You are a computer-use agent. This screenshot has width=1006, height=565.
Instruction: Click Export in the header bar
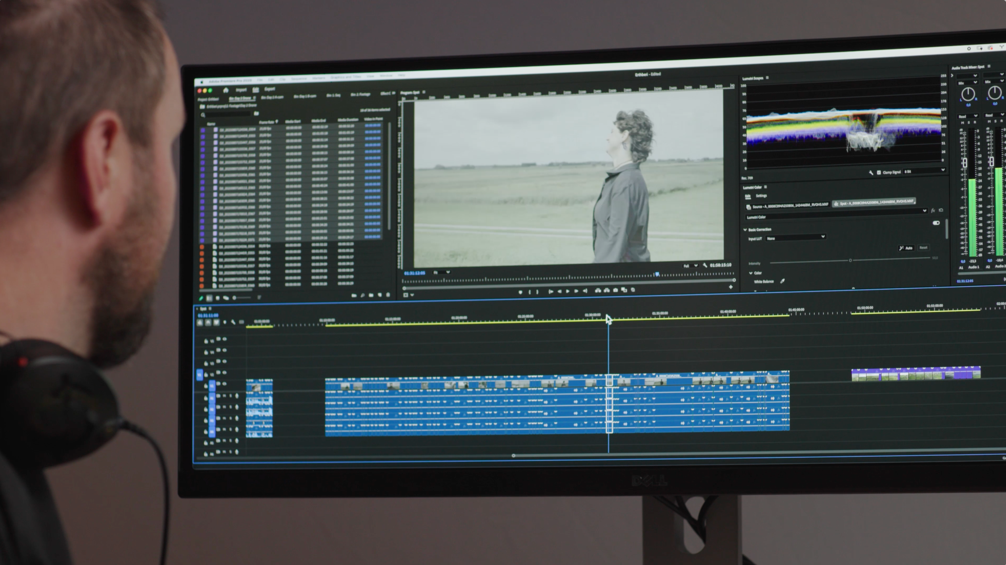click(x=270, y=89)
